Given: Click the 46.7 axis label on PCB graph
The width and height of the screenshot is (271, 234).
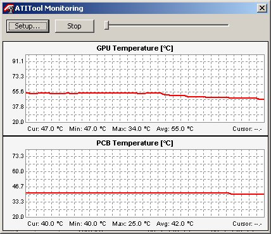Looking at the screenshot, I should coord(18,187).
